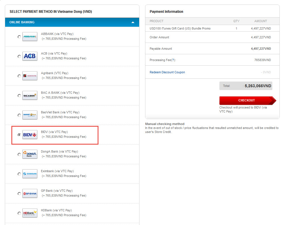284x225 pixels.
Task: Click the QTY column header
Action: point(236,21)
